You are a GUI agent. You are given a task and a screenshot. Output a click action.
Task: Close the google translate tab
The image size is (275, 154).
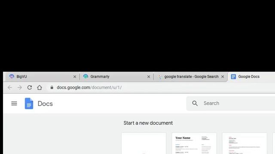(x=223, y=77)
